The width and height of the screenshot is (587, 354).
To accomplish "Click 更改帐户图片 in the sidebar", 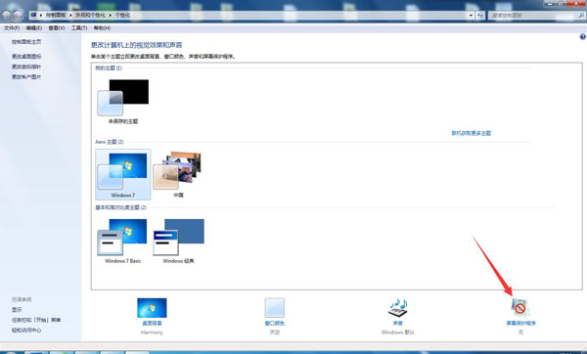I will click(26, 76).
